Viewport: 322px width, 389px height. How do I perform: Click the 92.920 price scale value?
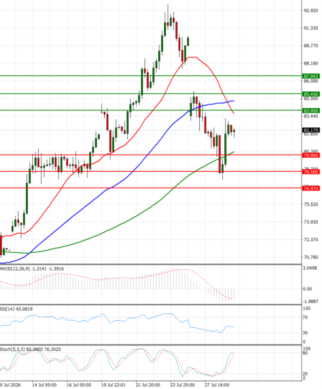(x=311, y=10)
